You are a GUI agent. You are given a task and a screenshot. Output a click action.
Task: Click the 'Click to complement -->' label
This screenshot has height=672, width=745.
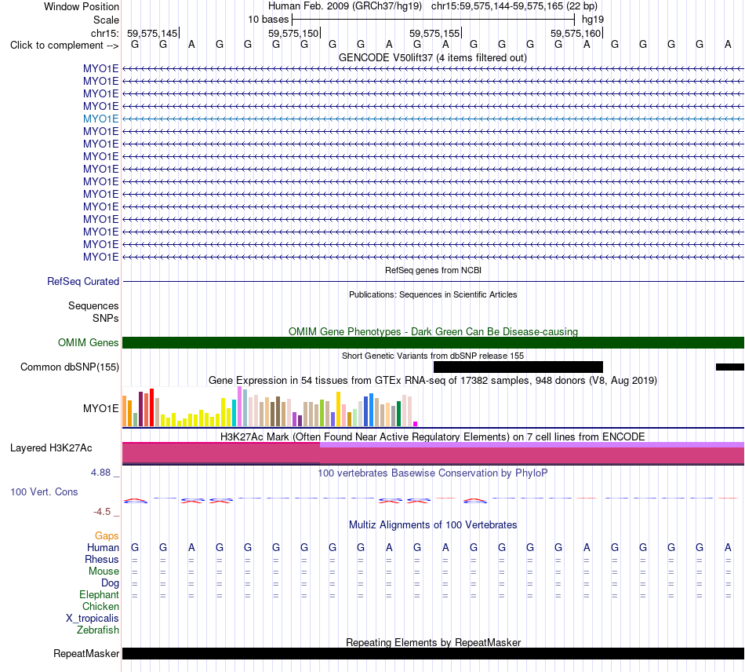click(x=64, y=46)
